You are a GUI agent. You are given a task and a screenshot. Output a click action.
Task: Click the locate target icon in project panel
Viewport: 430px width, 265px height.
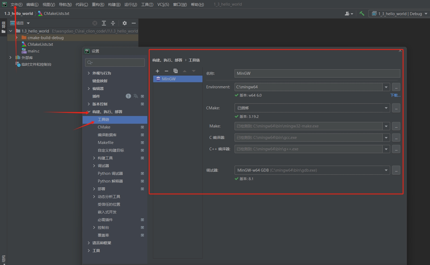(x=95, y=23)
